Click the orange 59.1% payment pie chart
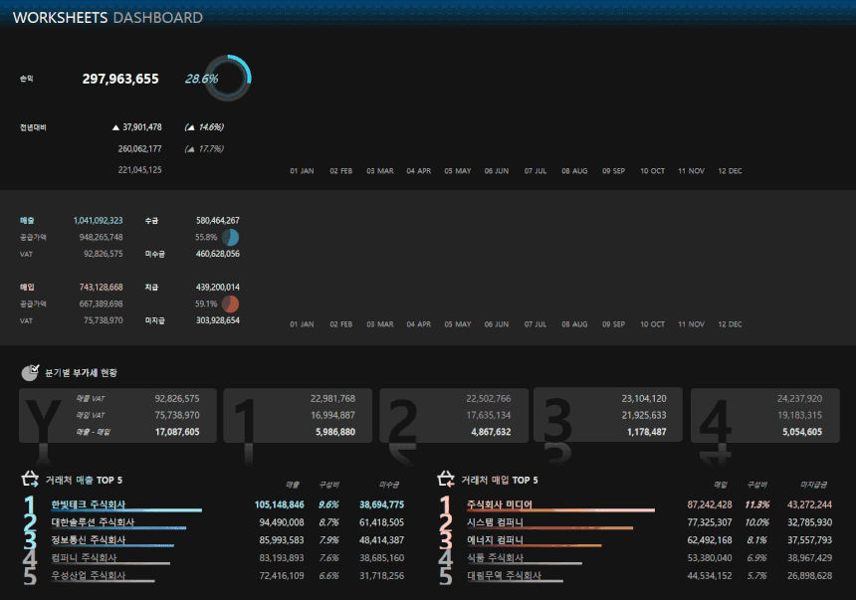 (x=230, y=303)
